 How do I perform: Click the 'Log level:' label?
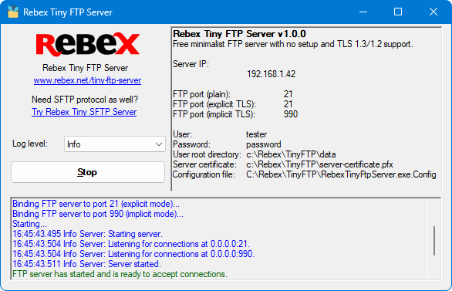pyautogui.click(x=30, y=144)
